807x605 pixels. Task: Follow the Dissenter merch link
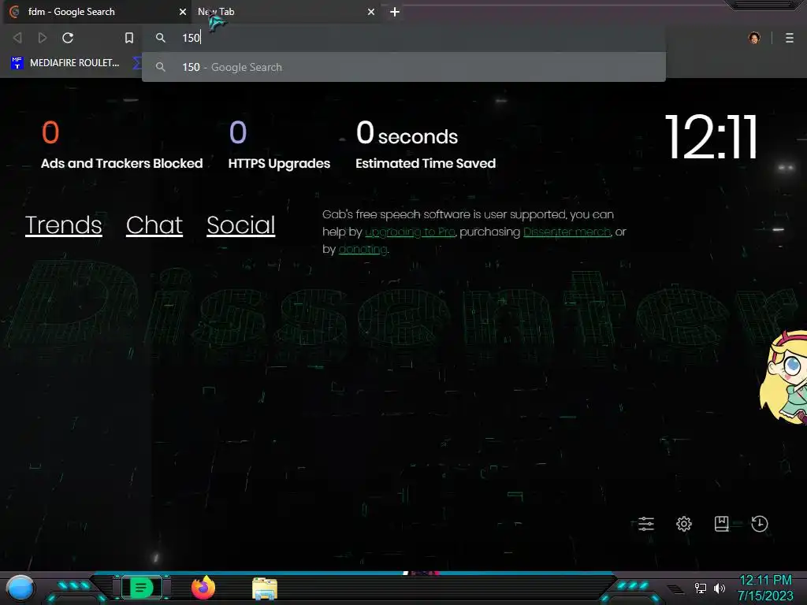pos(567,232)
